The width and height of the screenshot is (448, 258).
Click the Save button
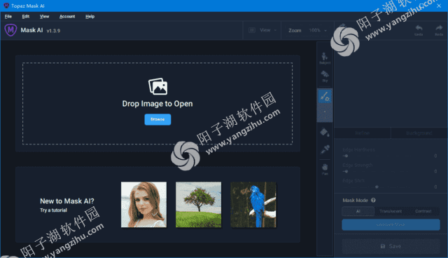[x=391, y=246]
